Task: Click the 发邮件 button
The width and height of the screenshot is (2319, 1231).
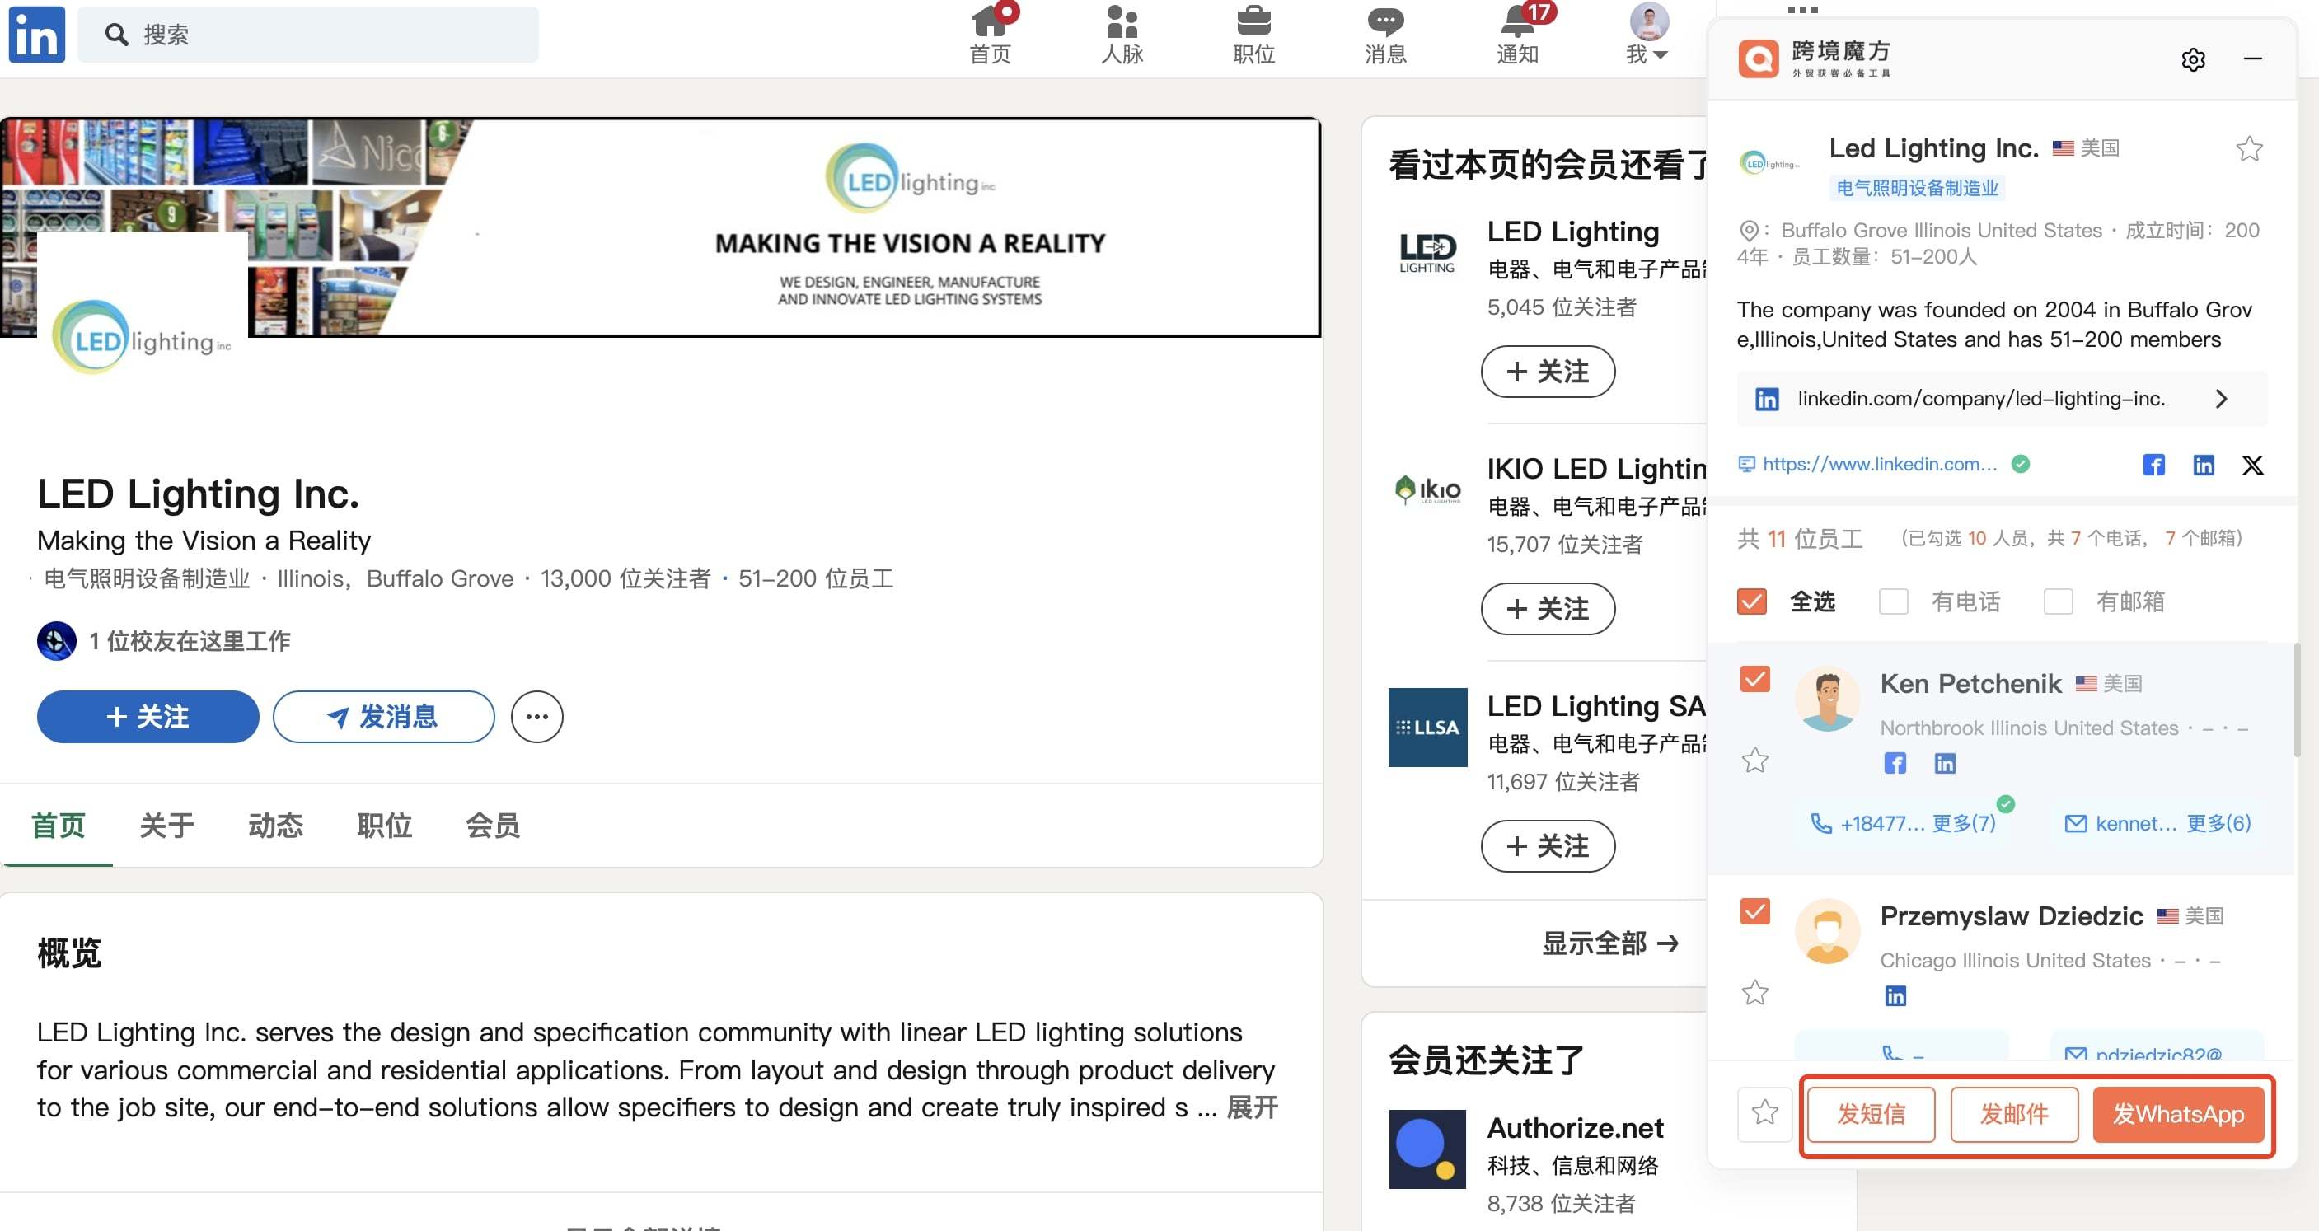Action: point(2014,1114)
